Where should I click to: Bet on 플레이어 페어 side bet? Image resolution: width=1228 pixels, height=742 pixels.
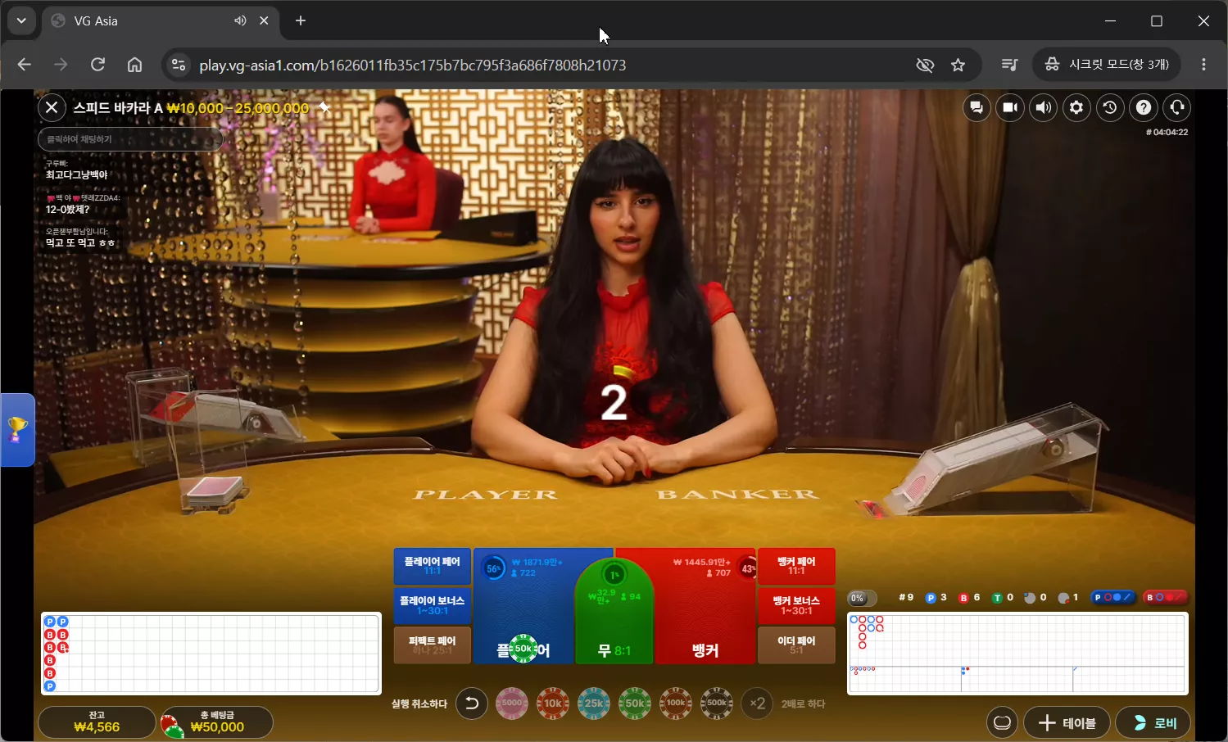tap(433, 566)
